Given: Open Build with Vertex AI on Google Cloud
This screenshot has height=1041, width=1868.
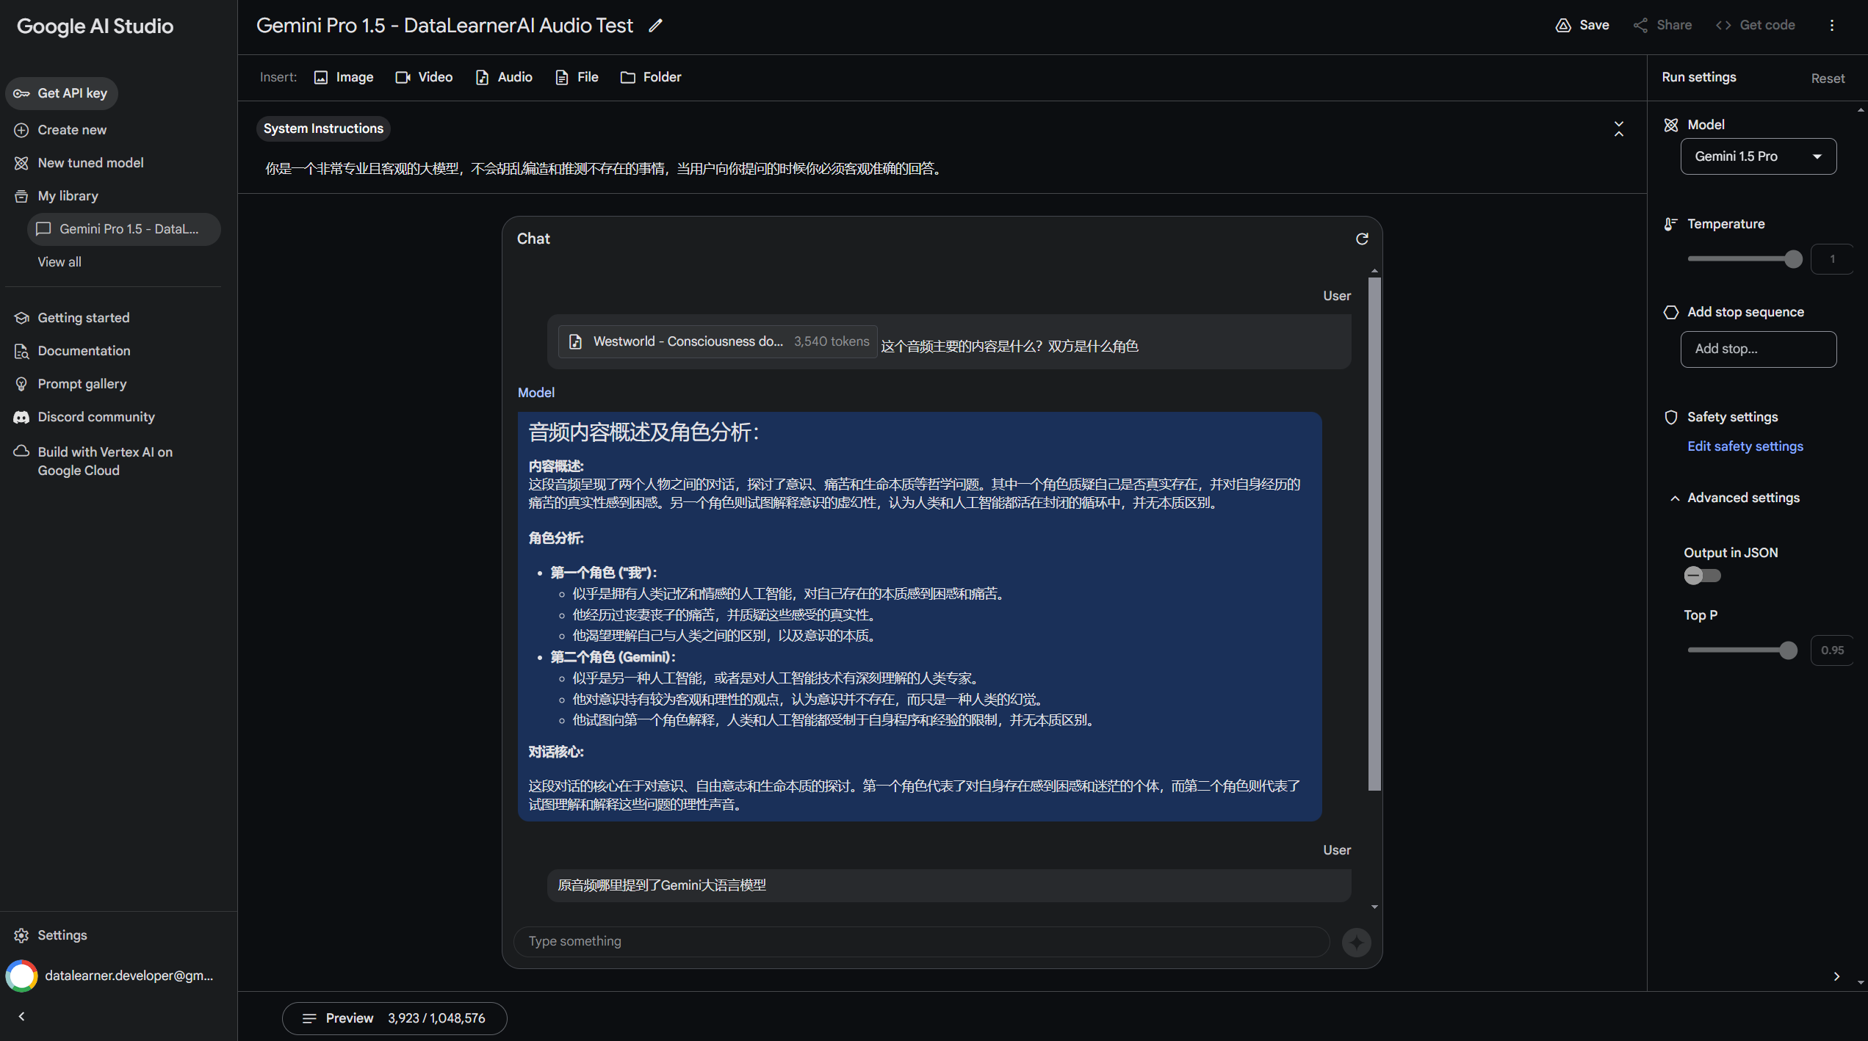Looking at the screenshot, I should pyautogui.click(x=93, y=461).
